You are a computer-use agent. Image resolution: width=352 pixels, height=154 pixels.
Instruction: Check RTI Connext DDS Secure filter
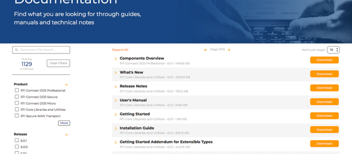coord(17,97)
